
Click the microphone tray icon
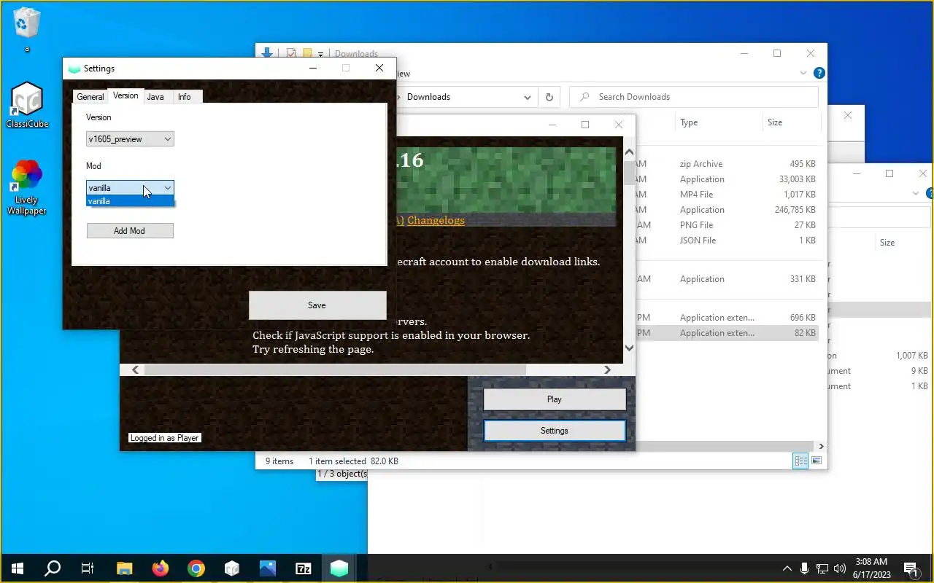[x=804, y=568]
